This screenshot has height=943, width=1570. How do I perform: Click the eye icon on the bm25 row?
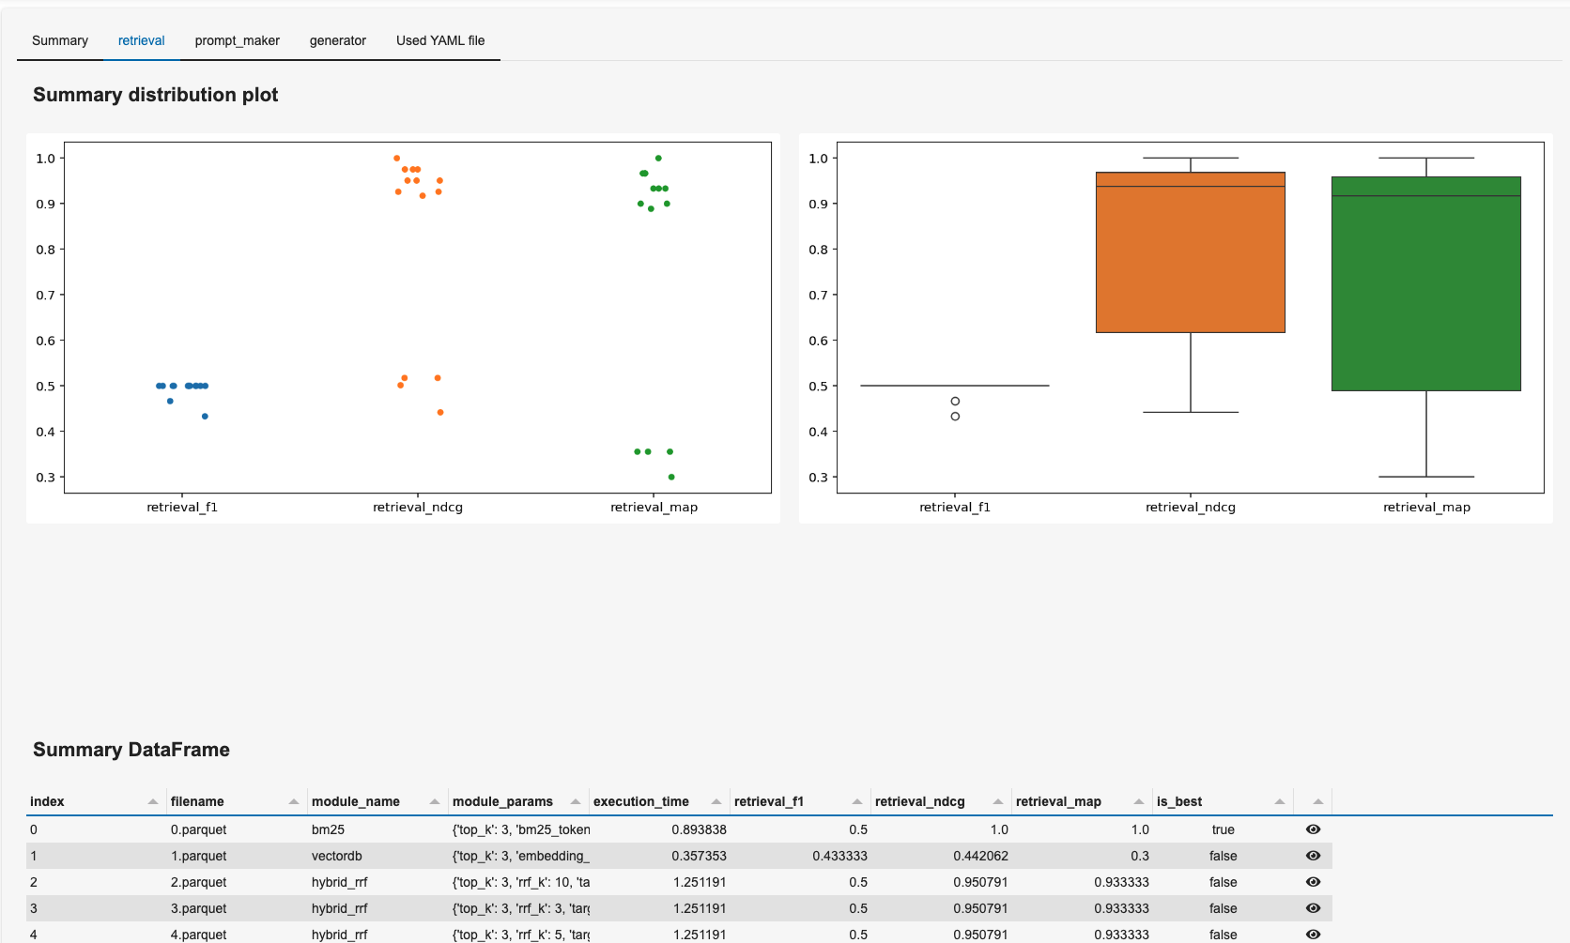[x=1312, y=829]
